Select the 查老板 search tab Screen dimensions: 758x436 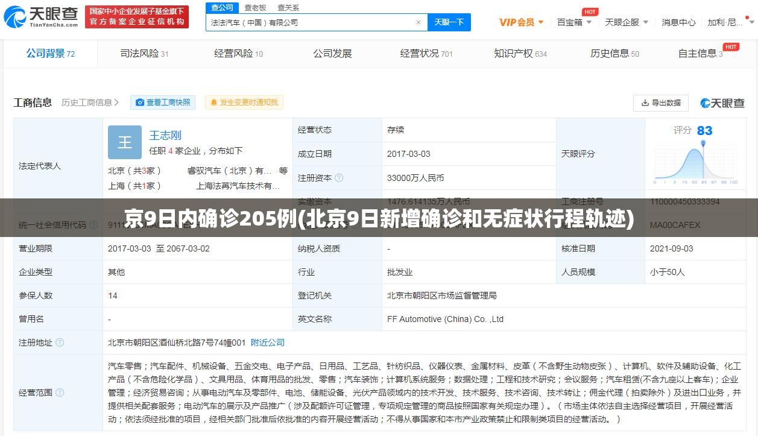pos(255,8)
